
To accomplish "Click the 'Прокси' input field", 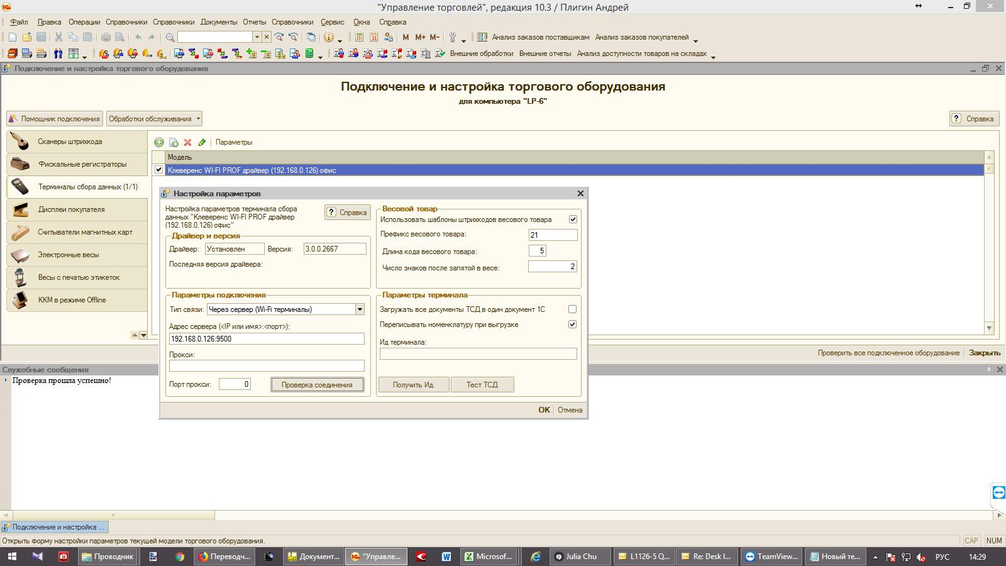I will coord(267,366).
